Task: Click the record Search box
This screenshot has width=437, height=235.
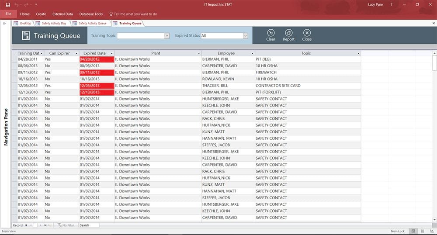Action: 89,225
